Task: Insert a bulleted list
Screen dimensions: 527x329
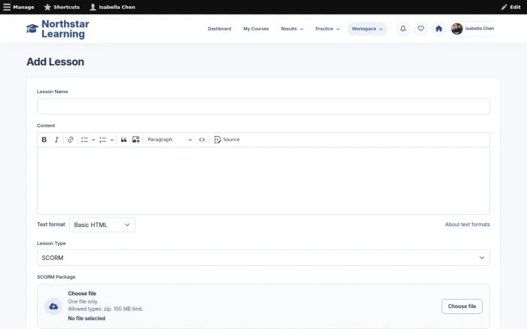Action: (84, 140)
